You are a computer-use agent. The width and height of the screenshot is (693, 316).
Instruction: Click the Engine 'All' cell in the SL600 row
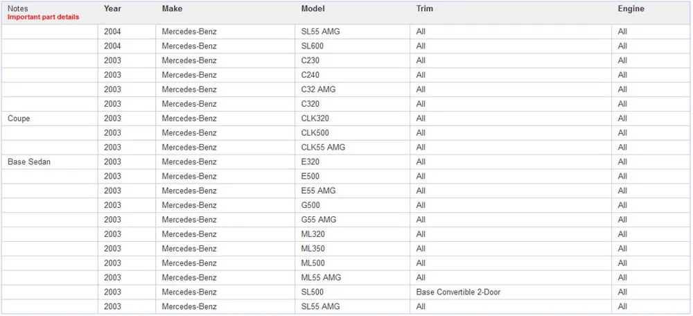[x=622, y=46]
